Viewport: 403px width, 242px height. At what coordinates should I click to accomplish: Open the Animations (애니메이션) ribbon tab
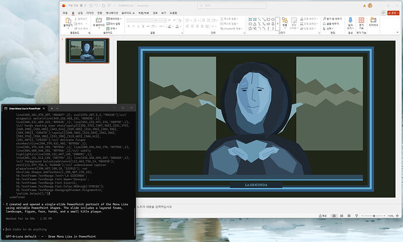[x=112, y=13]
